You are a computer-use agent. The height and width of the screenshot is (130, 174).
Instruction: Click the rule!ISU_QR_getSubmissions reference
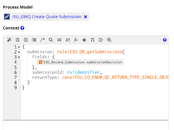click(x=89, y=52)
